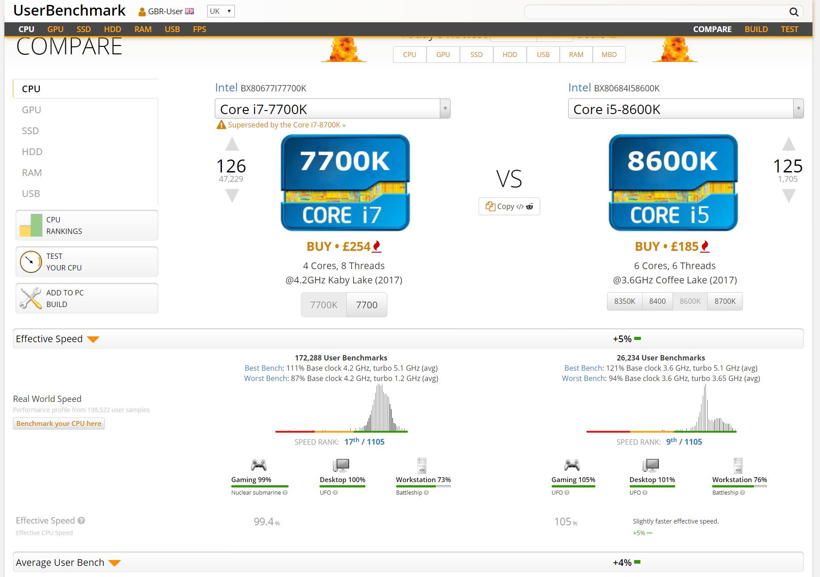Click the i7 Best Bench link
Screen dimensions: 820x577
263,368
